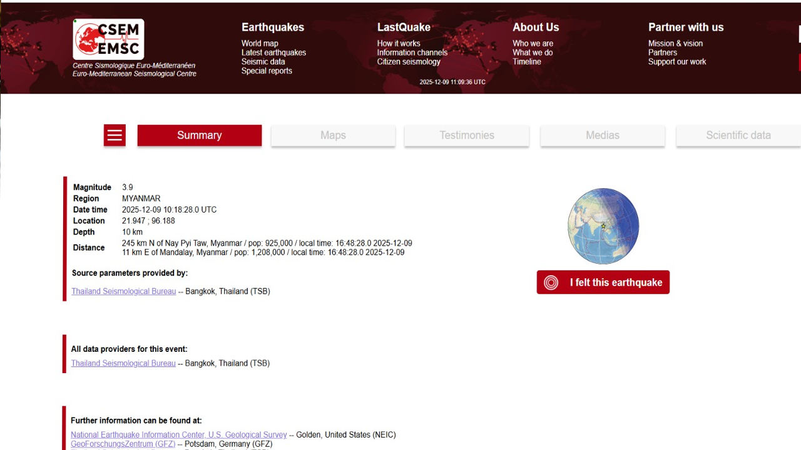Click the 'I felt this earthquake' button
The height and width of the screenshot is (450, 801).
tap(603, 282)
